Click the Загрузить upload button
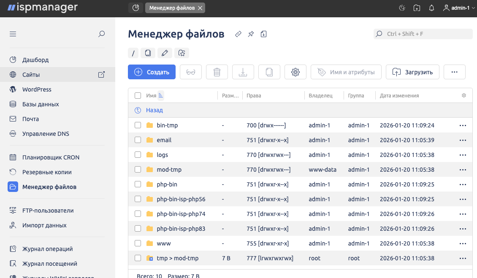Viewport: 477px width, 278px height. [x=412, y=72]
